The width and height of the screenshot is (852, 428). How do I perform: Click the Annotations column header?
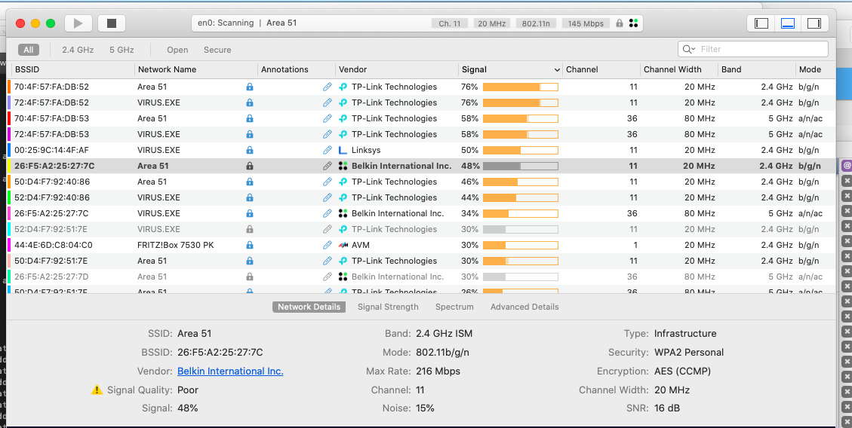(x=296, y=69)
